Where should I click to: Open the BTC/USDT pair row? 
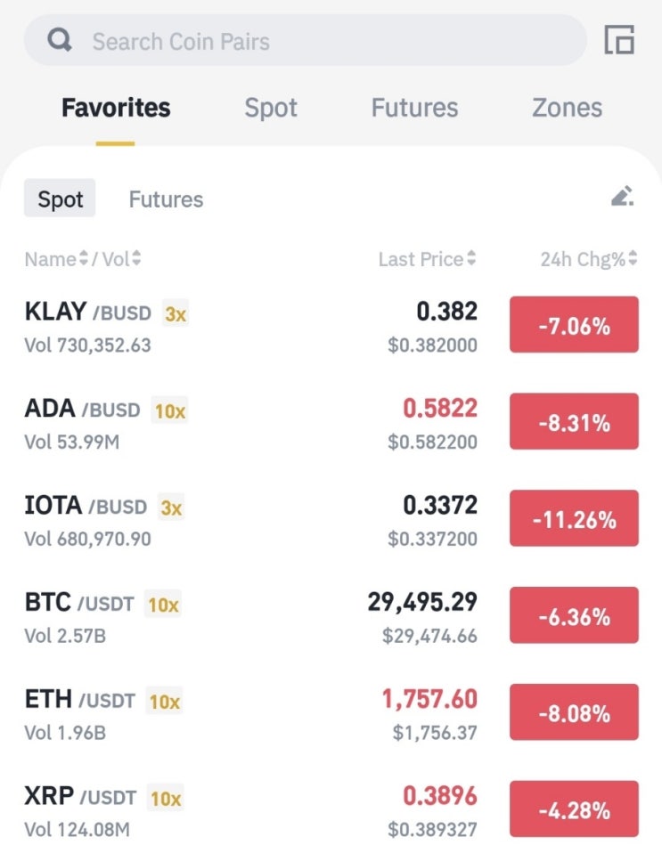tap(331, 617)
